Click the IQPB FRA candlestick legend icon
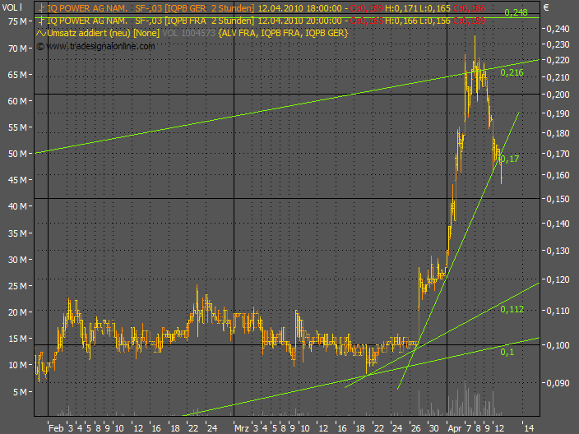 pyautogui.click(x=41, y=19)
